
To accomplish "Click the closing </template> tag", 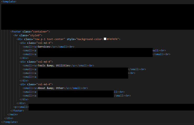I will [10, 122].
